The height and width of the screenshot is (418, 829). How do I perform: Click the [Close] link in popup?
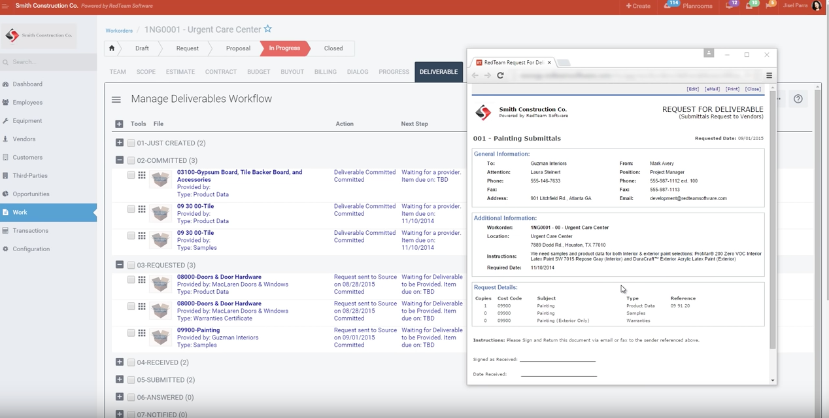pyautogui.click(x=753, y=89)
